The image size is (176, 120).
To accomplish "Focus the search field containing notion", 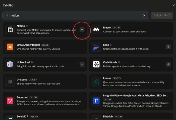I will (75, 15).
